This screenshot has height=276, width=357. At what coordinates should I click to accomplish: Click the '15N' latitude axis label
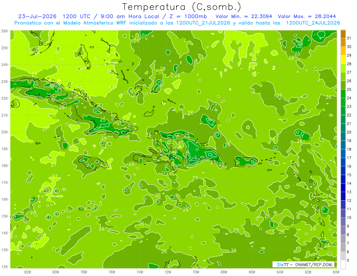click(x=4, y=216)
